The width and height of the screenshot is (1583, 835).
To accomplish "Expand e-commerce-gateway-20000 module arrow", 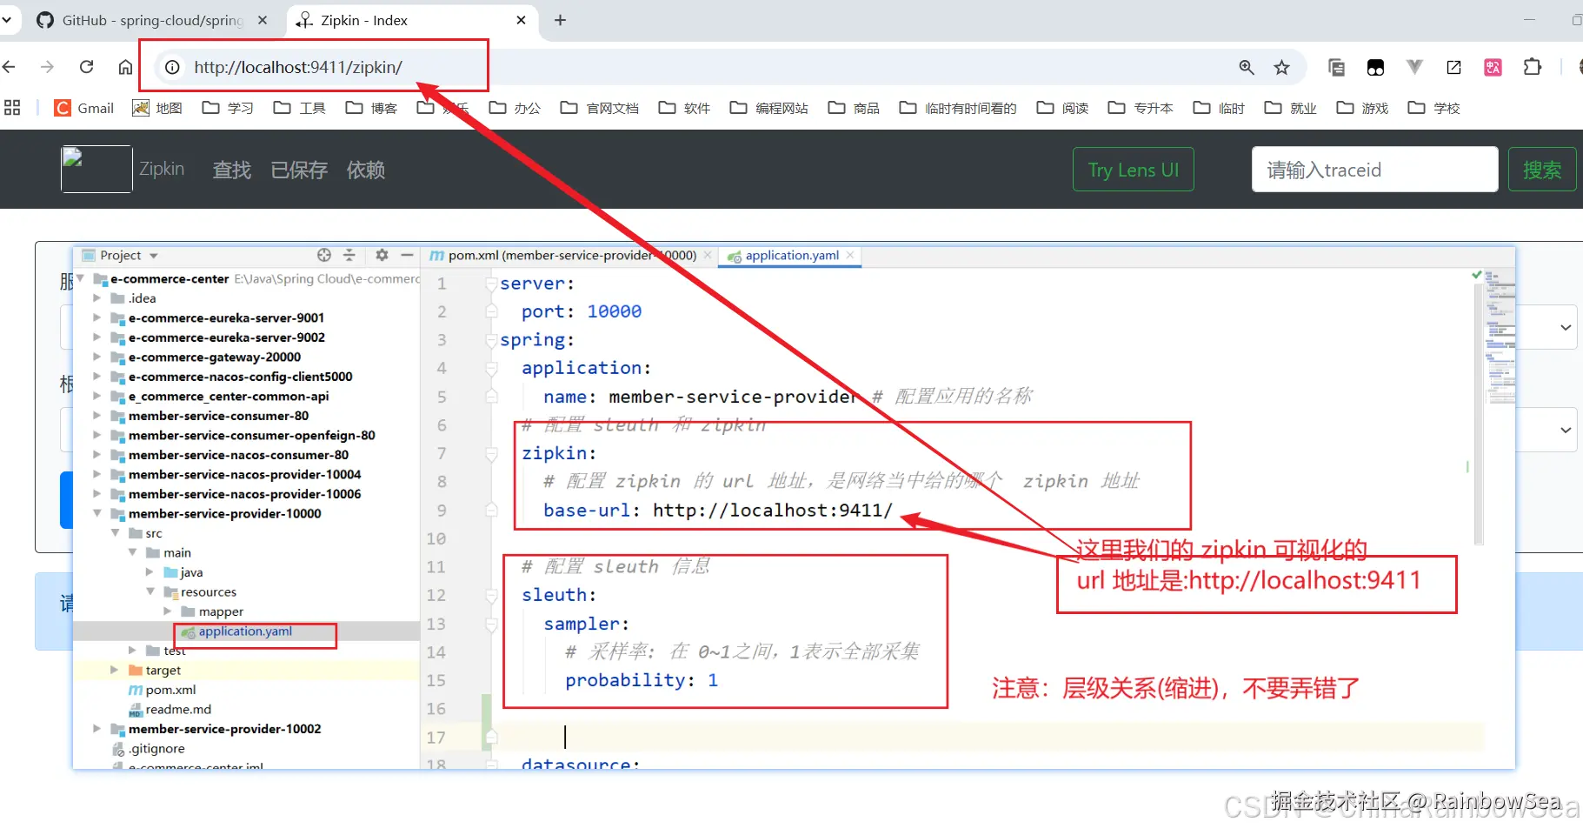I will 96,357.
